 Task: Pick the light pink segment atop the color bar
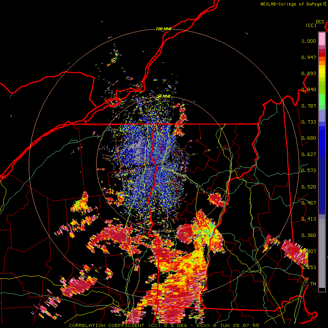point(322,39)
